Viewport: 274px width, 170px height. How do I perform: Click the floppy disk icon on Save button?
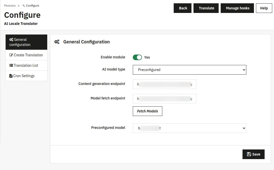[249, 154]
